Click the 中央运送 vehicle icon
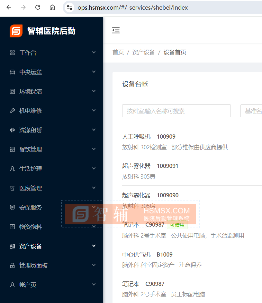The width and height of the screenshot is (262, 303). [x=13, y=72]
